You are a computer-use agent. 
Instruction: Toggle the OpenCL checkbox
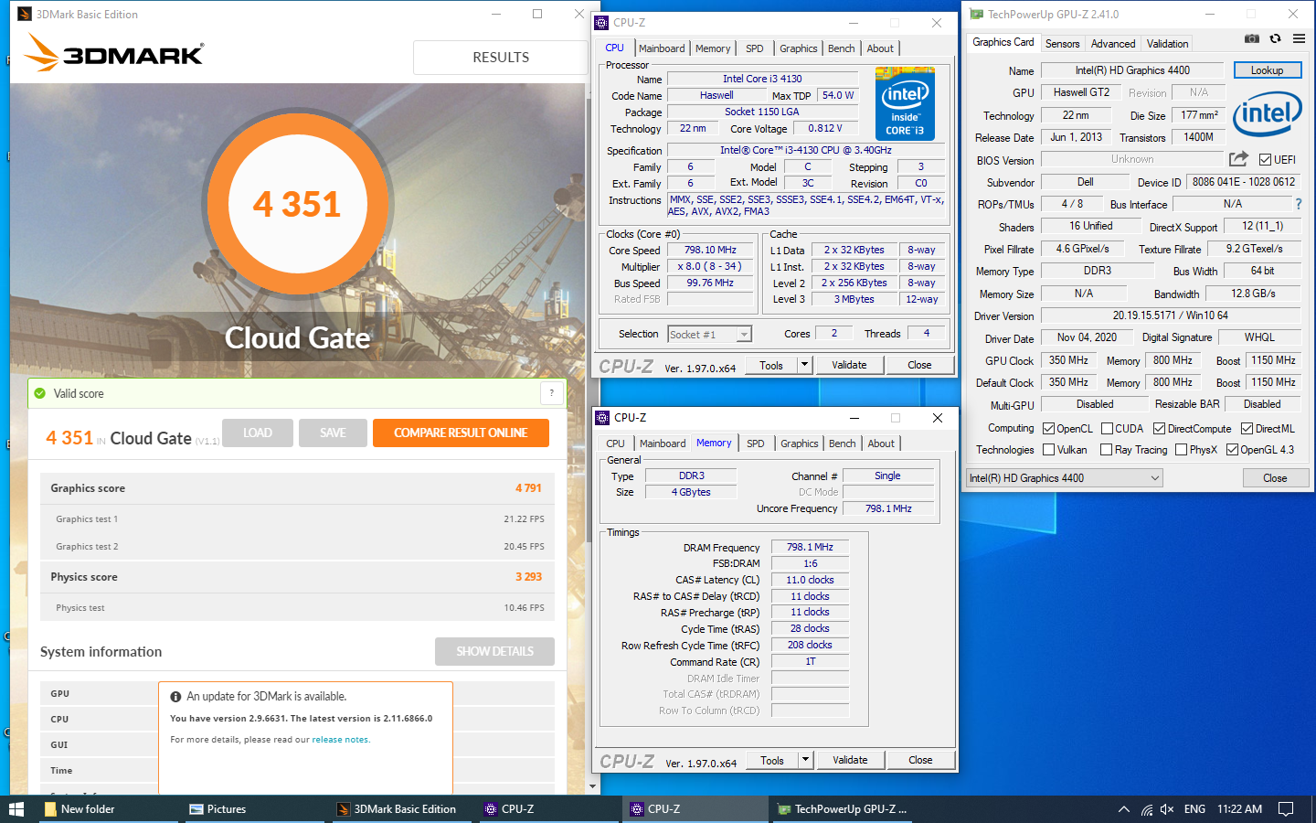pyautogui.click(x=1049, y=428)
